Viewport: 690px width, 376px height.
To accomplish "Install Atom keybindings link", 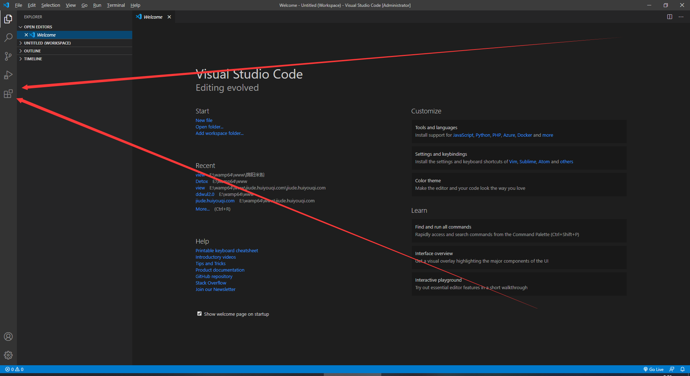I will [x=544, y=161].
